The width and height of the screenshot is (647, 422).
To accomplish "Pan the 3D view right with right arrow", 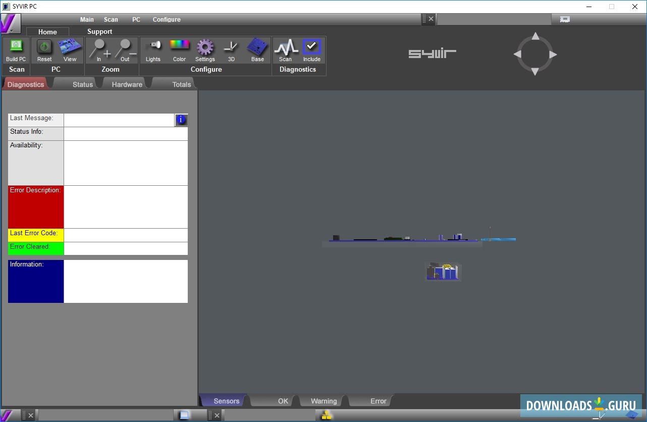I will 553,55.
